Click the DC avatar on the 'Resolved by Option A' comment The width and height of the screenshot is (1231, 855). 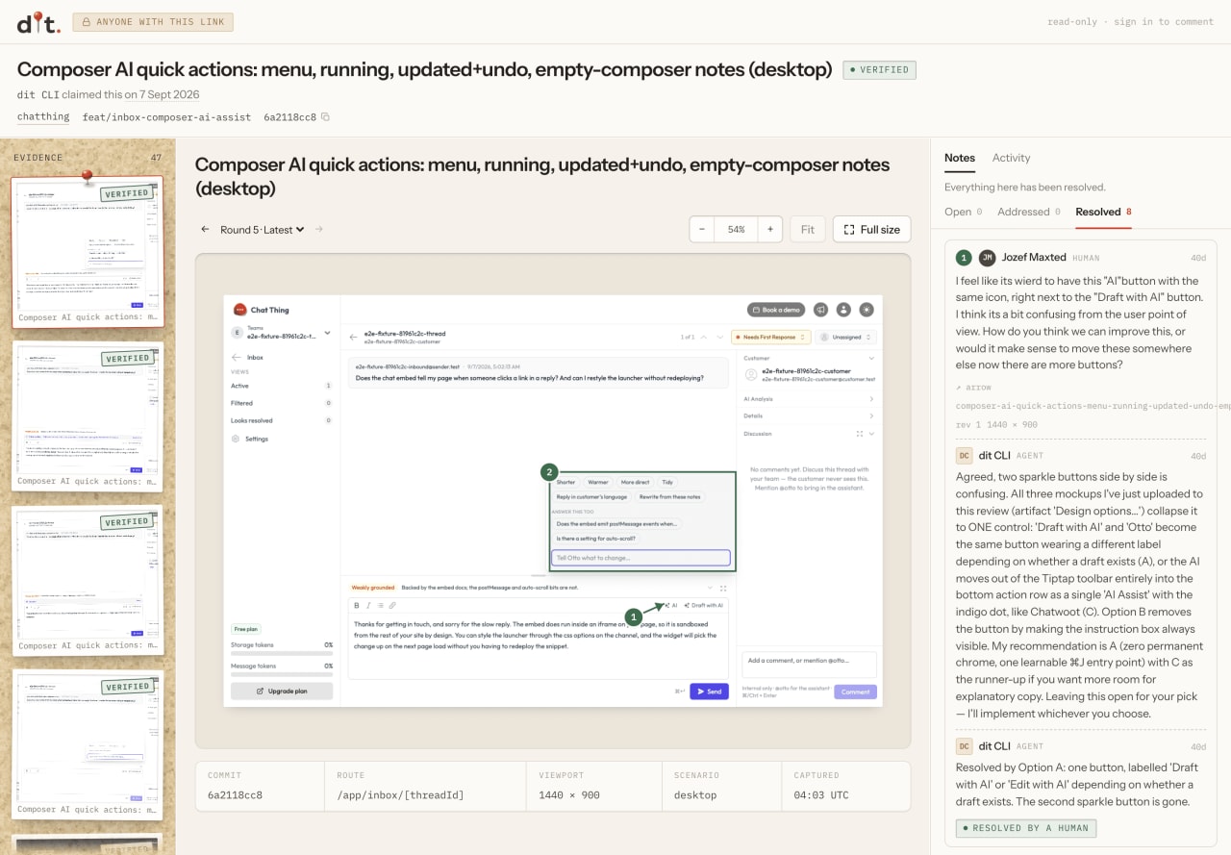(964, 746)
